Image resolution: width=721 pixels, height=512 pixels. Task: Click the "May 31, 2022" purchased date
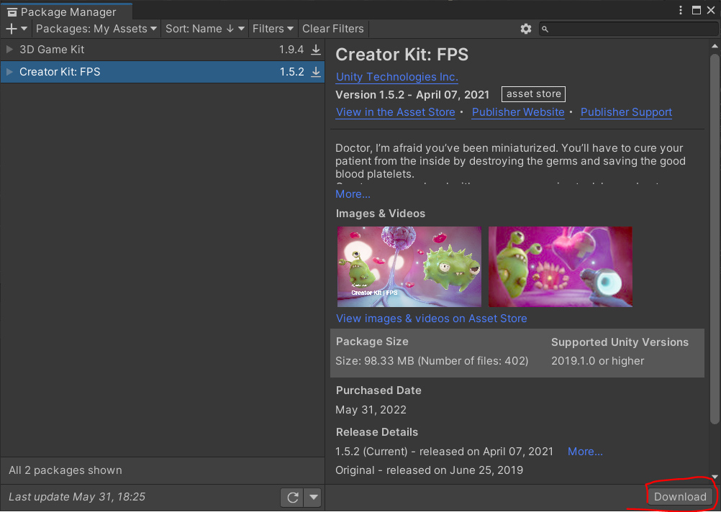click(371, 409)
